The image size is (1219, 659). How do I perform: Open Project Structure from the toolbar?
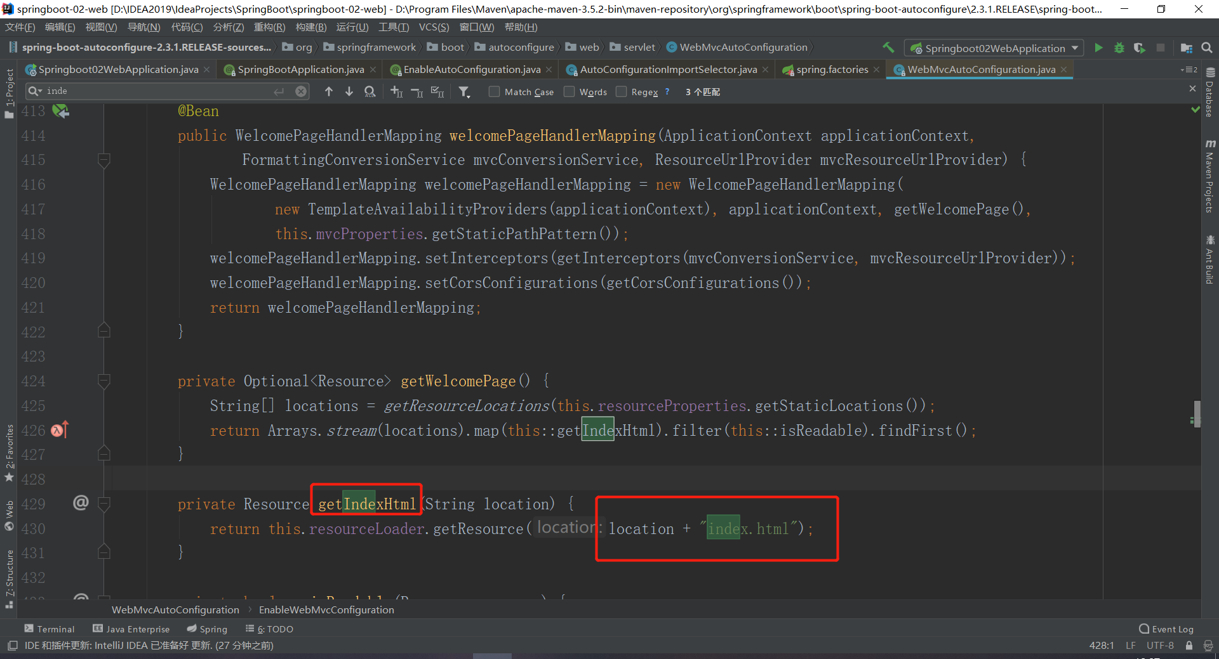click(1186, 48)
